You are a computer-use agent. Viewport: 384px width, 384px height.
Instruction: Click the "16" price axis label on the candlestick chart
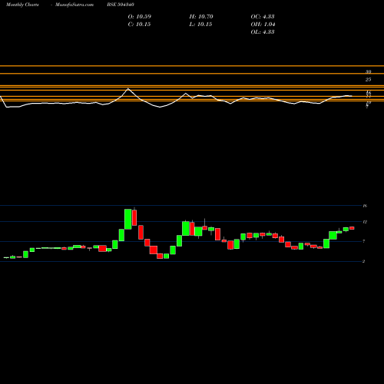click(365, 206)
